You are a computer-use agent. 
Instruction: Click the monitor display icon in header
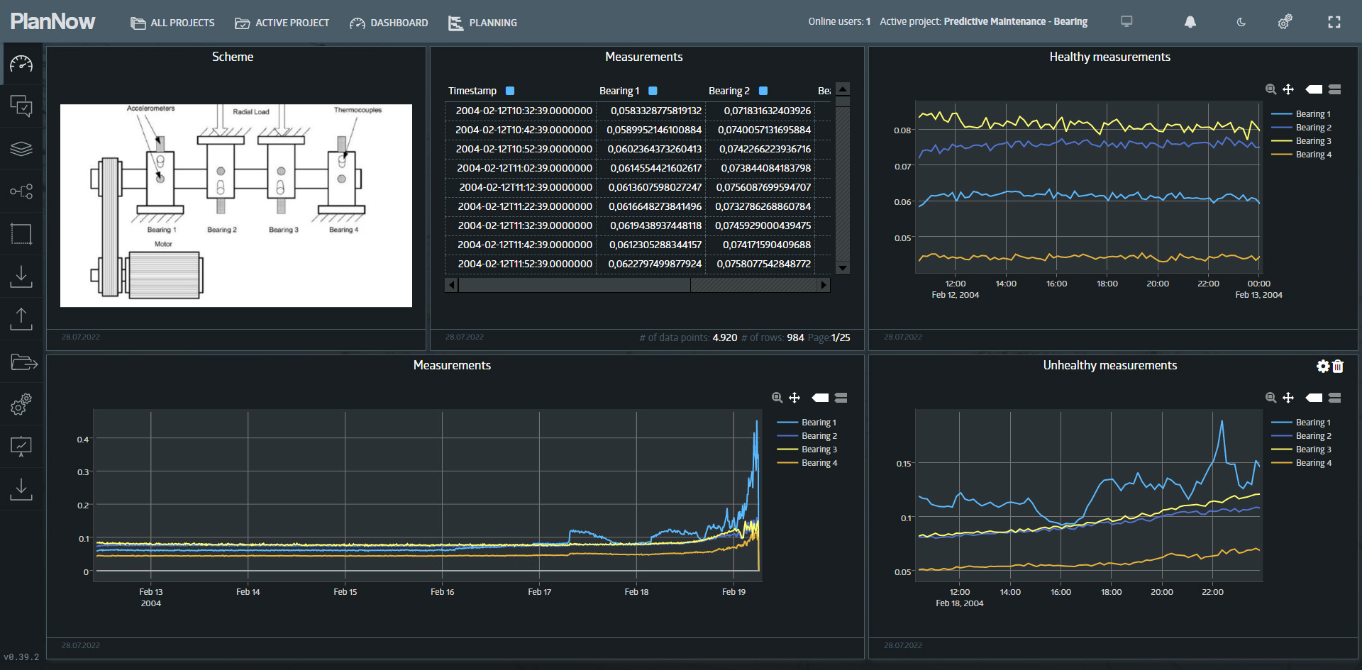pos(1126,22)
